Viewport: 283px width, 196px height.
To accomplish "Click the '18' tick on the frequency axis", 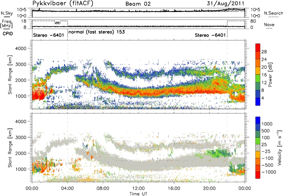I will (23, 21).
